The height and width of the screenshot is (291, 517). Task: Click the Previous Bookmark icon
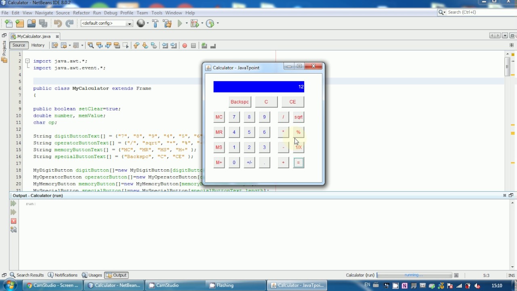coord(136,45)
